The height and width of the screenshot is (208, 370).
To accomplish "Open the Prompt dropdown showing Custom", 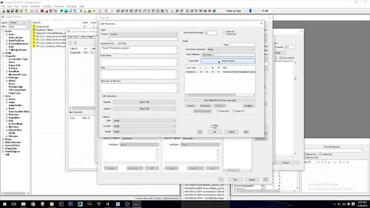I will 143,34.
